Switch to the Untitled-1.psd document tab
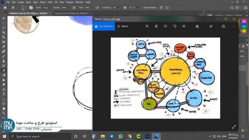 pyautogui.click(x=28, y=13)
